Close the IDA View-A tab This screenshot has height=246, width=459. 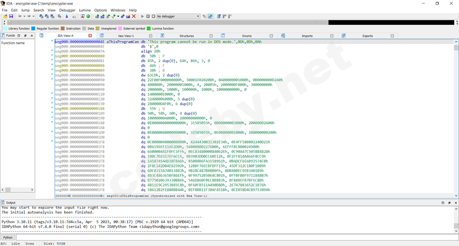(90, 36)
